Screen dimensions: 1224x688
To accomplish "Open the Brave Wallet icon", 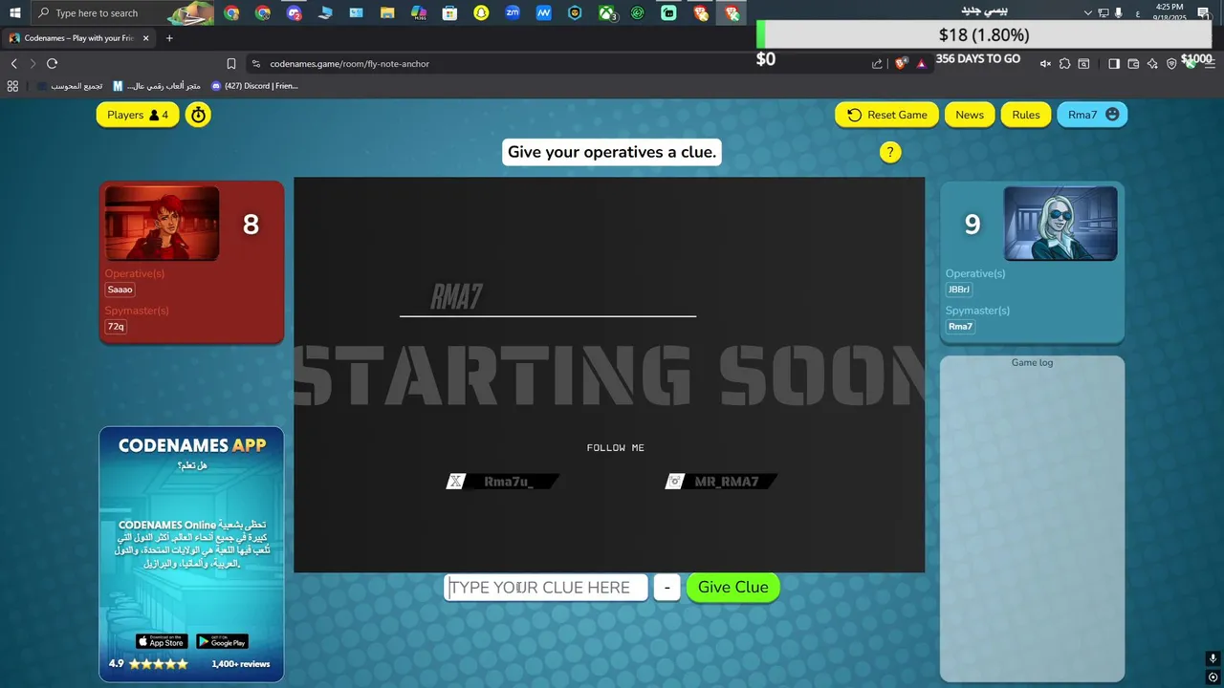I will pos(1133,64).
